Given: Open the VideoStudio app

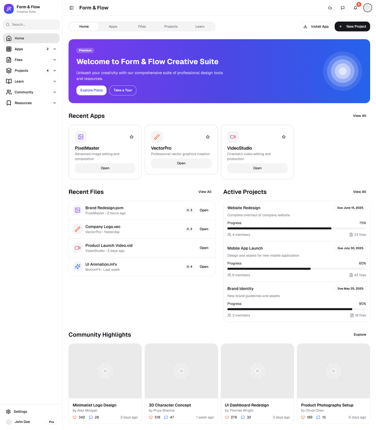Looking at the screenshot, I should pyautogui.click(x=257, y=168).
